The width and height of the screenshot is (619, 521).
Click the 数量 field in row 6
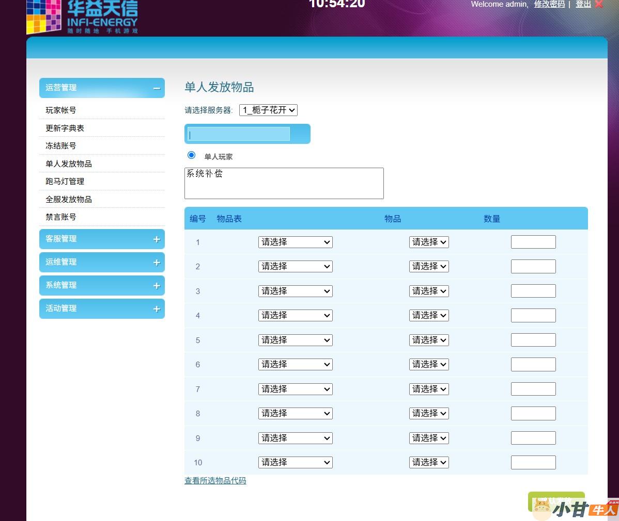(533, 365)
